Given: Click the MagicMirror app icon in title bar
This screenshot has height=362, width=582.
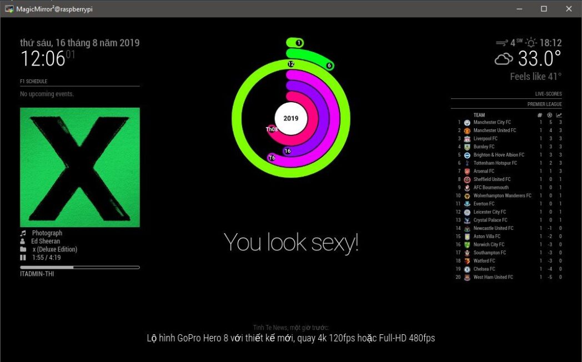Looking at the screenshot, I should click(9, 9).
